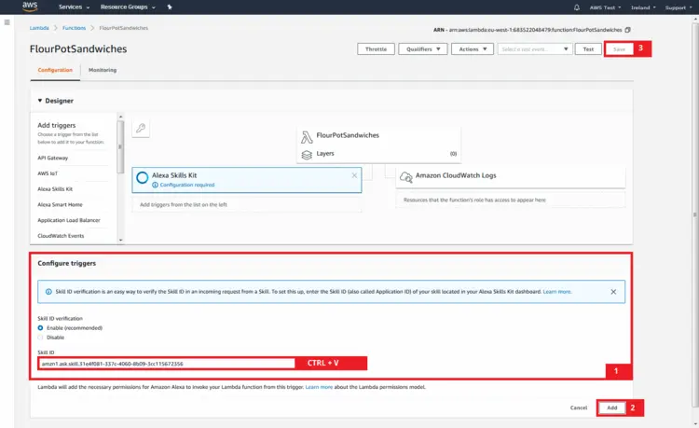Select Enable (recommended) Skill ID verification
Image resolution: width=699 pixels, height=428 pixels.
pyautogui.click(x=41, y=327)
